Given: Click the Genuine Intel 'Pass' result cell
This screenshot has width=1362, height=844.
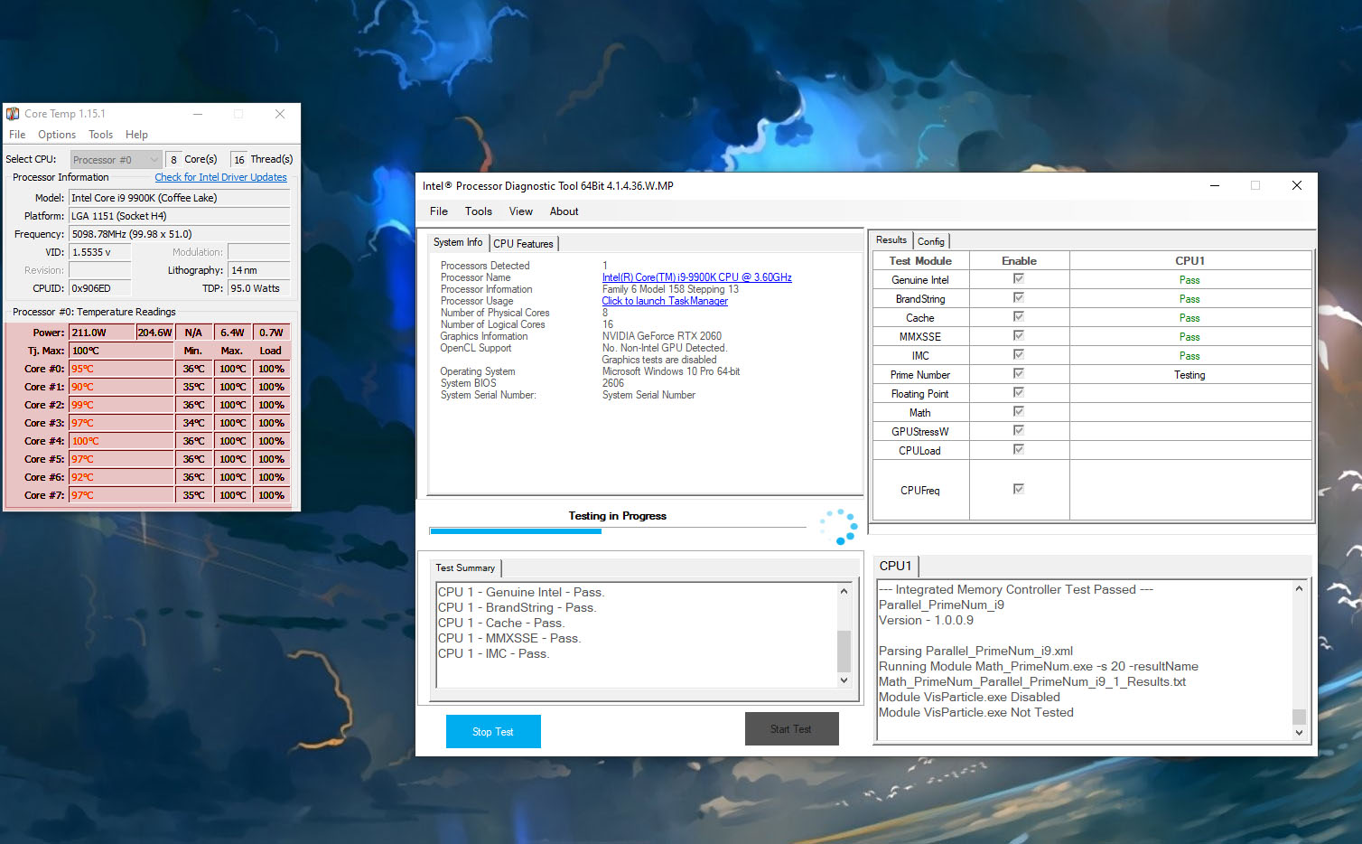Looking at the screenshot, I should [1189, 279].
